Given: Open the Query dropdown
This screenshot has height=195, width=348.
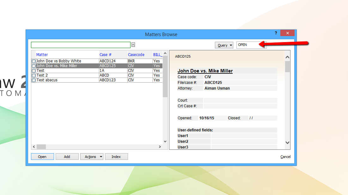Looking at the screenshot, I should click(x=224, y=45).
